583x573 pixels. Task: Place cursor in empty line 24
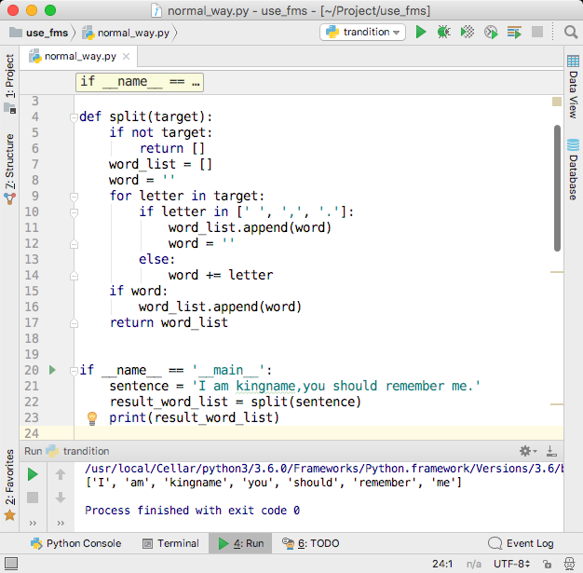pos(319,433)
